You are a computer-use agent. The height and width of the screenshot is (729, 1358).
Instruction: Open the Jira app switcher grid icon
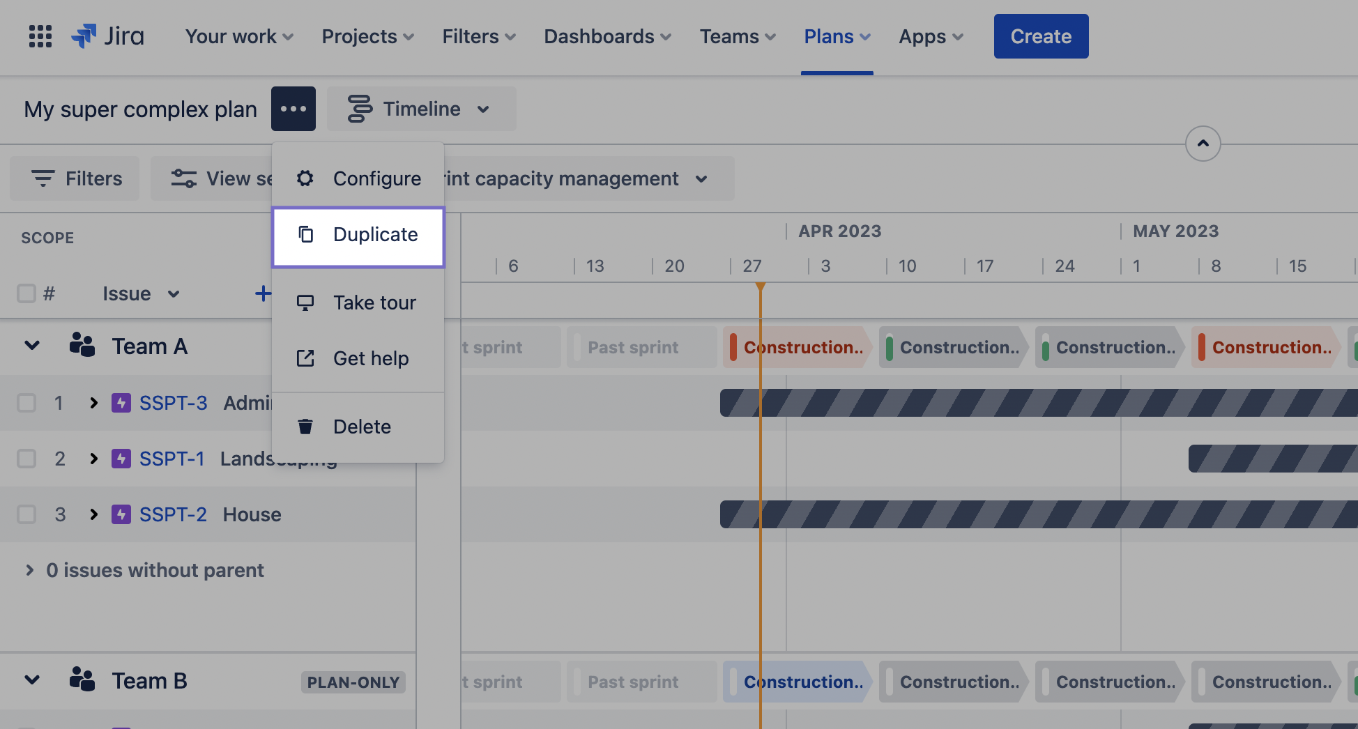pyautogui.click(x=40, y=36)
